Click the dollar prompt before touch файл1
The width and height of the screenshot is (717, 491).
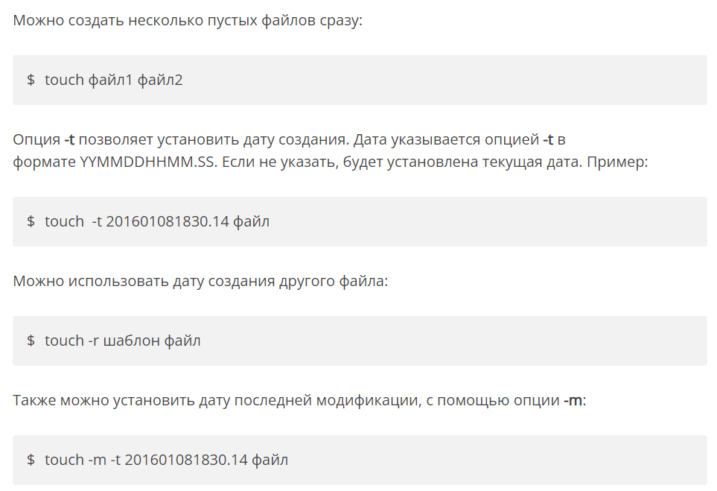tap(31, 80)
